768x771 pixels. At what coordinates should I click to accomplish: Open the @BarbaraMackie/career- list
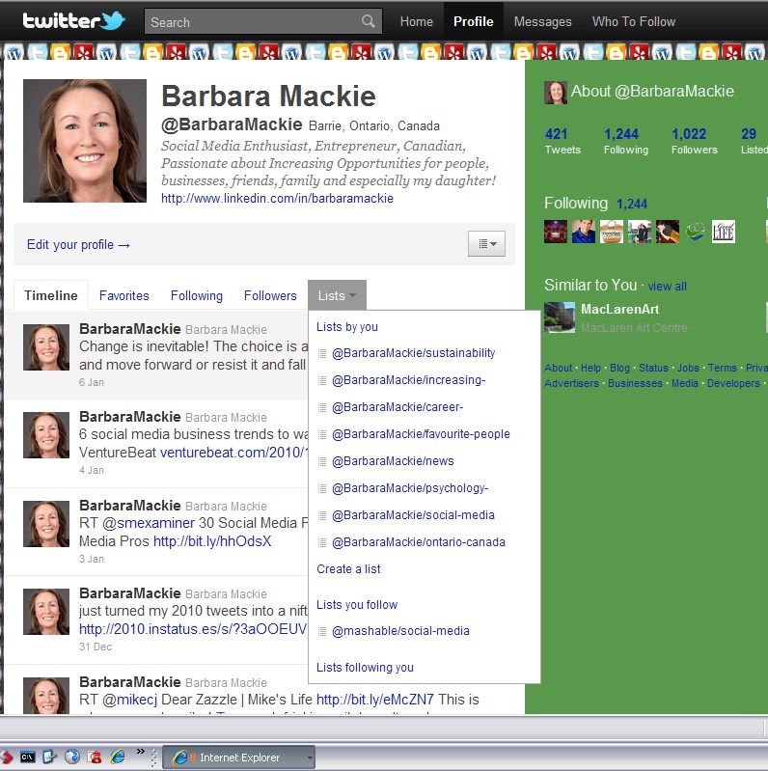398,407
